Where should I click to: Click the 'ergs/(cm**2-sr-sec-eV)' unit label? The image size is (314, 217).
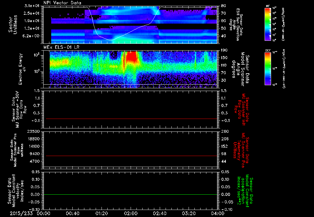[284, 69]
